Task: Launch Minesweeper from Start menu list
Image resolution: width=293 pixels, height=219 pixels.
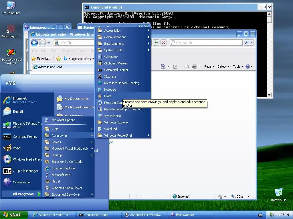Action: 22,182
